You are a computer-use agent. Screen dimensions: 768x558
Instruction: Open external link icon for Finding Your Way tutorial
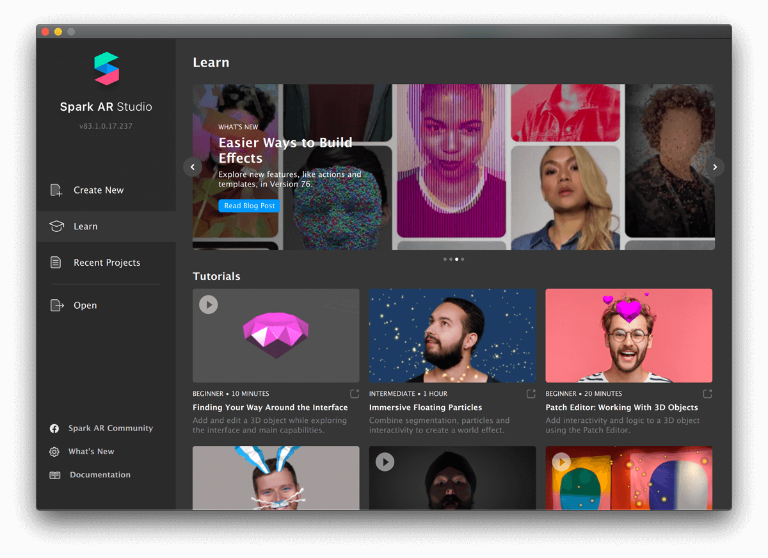pyautogui.click(x=355, y=393)
